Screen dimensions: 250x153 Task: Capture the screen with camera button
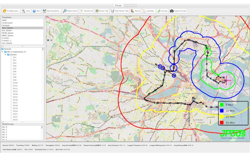click(x=178, y=11)
